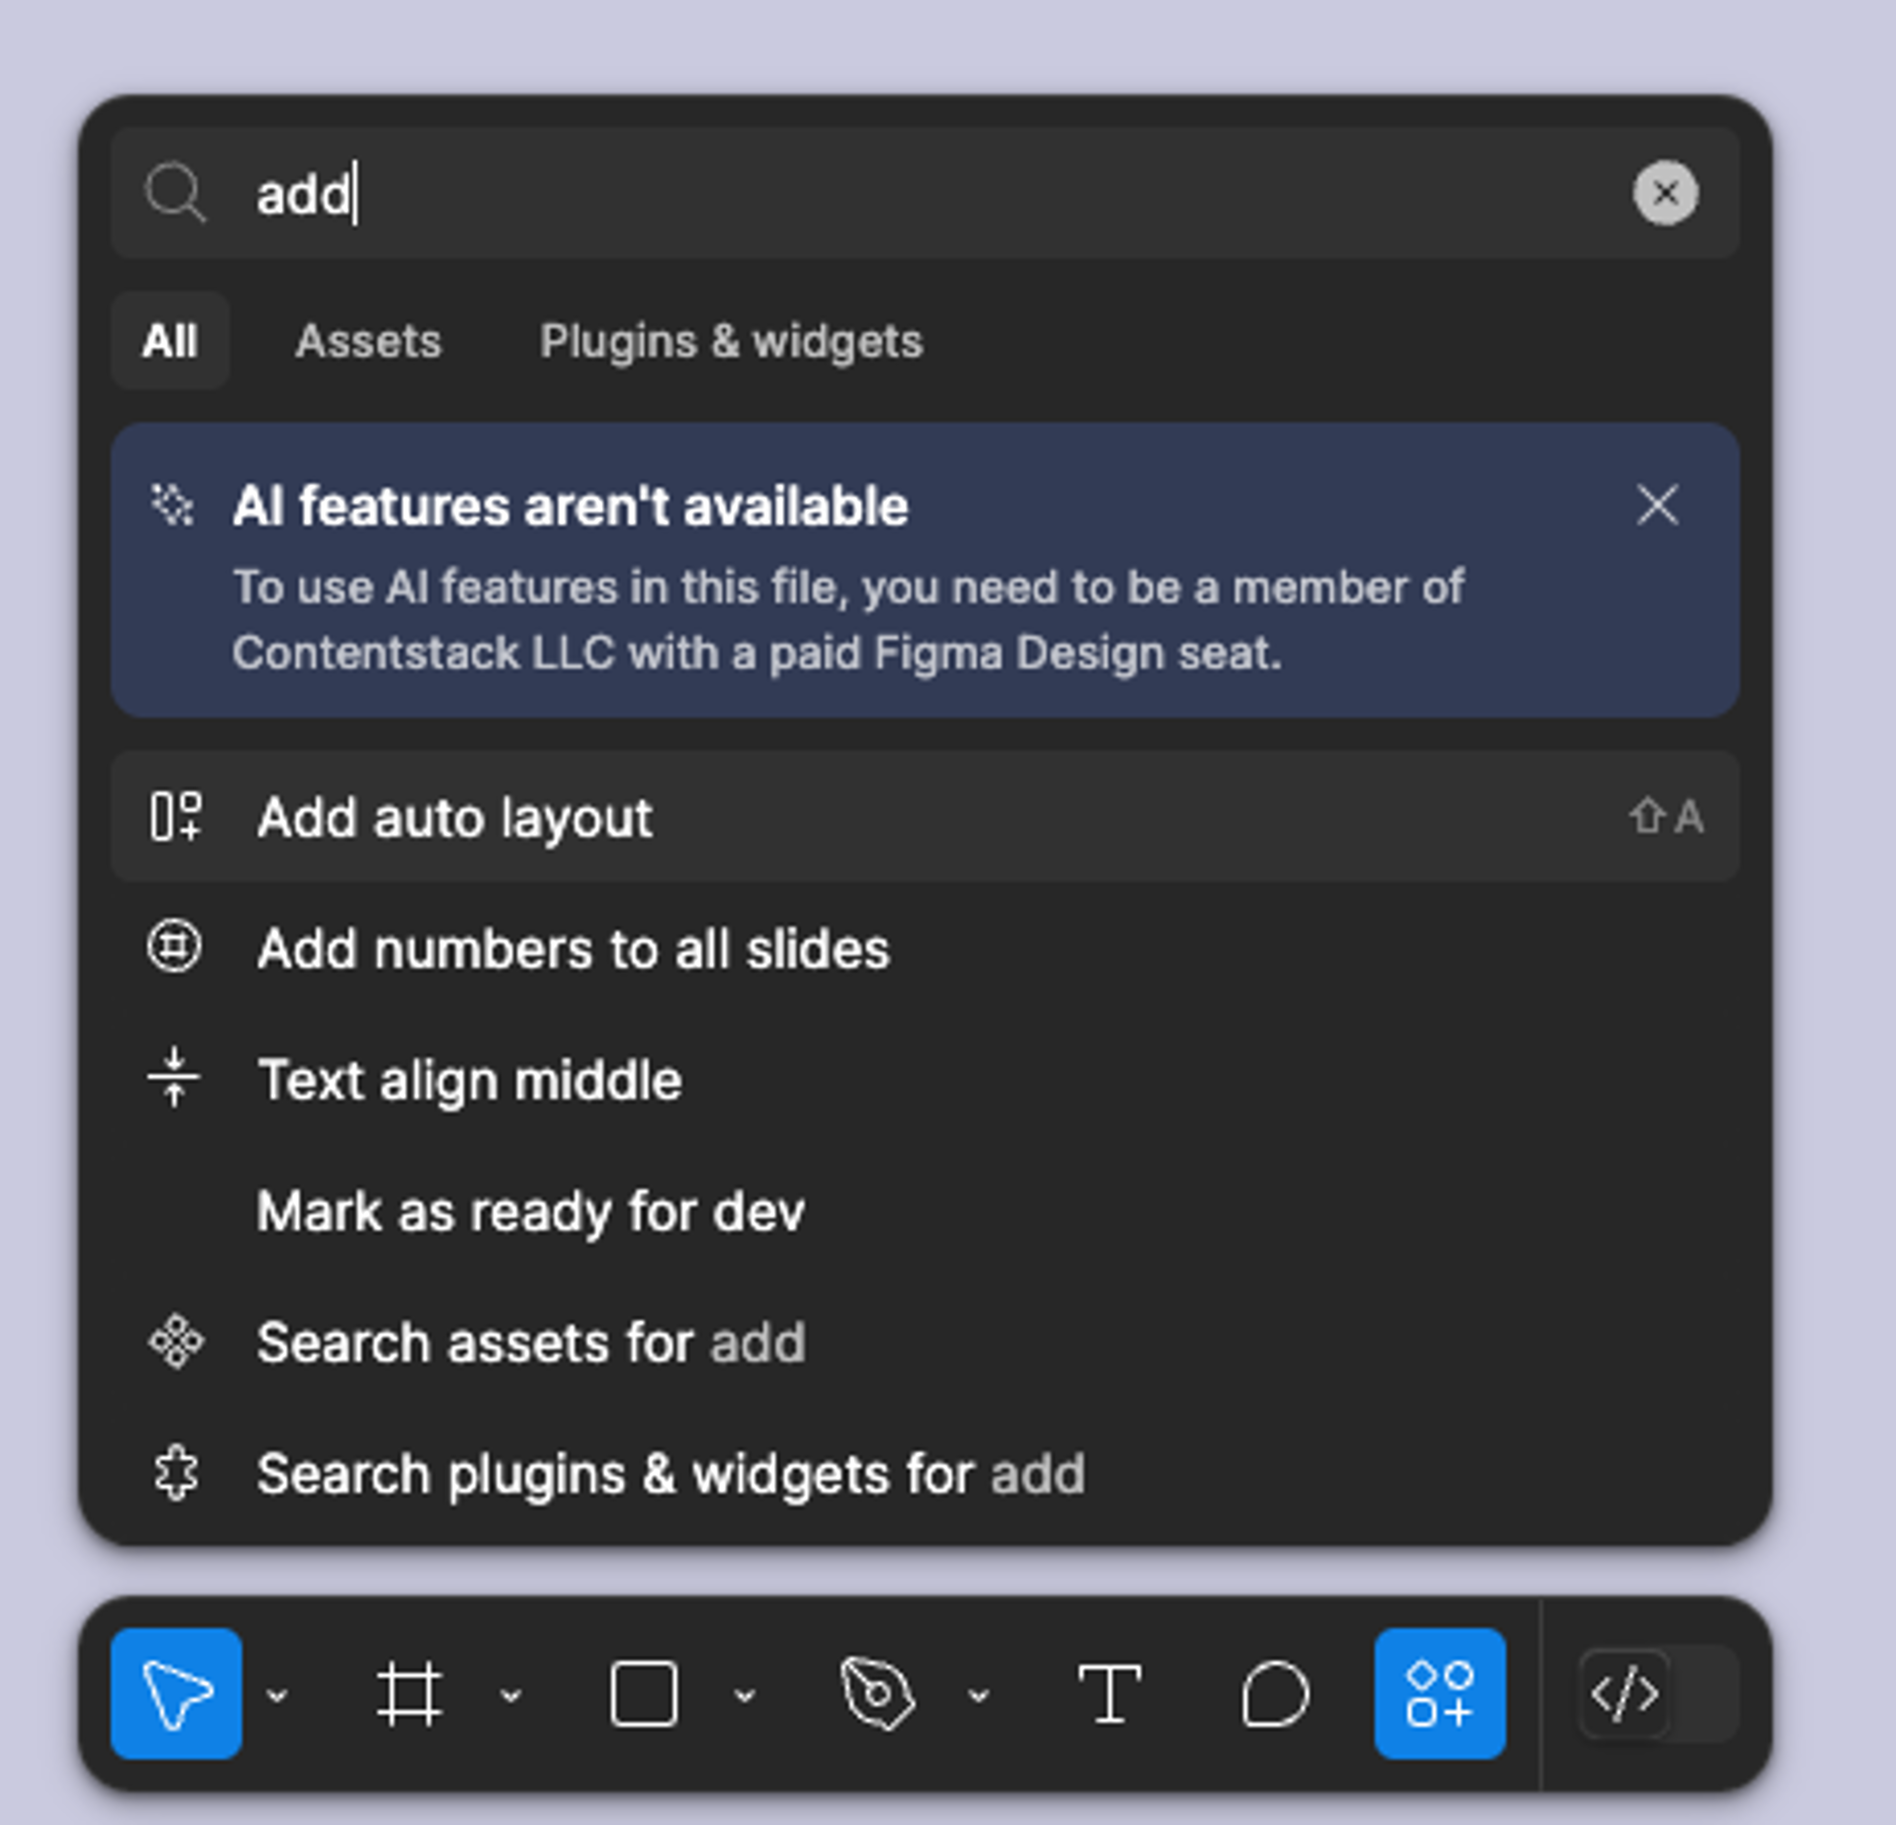Toggle Dev Mode switch
This screenshot has height=1825, width=1896.
click(x=1658, y=1694)
